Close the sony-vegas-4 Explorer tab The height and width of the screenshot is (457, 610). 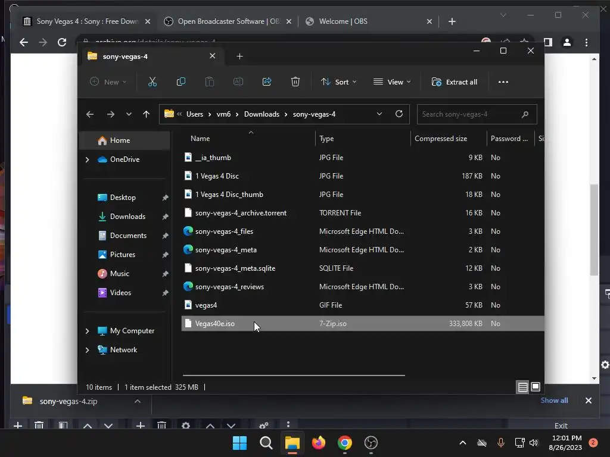[x=213, y=56]
